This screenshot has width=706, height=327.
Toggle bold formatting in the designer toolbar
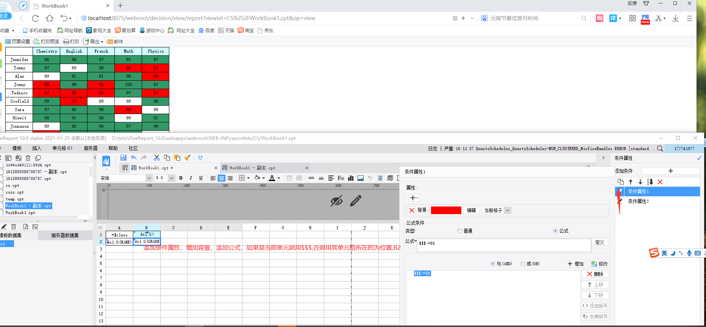click(181, 178)
